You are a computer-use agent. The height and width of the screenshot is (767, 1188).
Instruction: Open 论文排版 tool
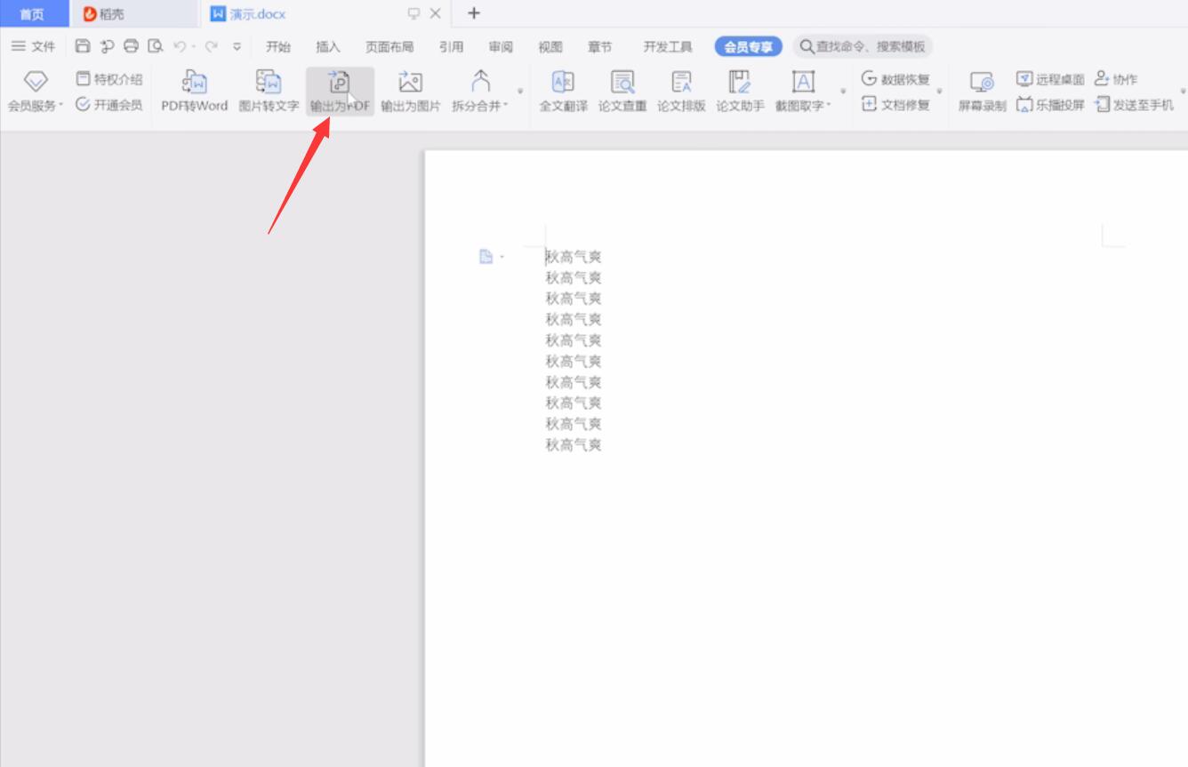pyautogui.click(x=681, y=92)
